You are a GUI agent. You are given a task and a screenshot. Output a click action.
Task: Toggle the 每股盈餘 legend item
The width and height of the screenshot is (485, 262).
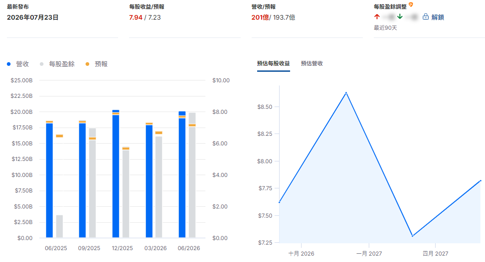pos(58,64)
